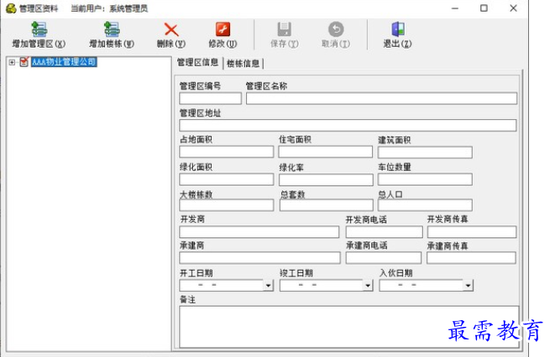The width and height of the screenshot is (550, 357).
Task: Open the 开工日期 date dropdown
Action: pyautogui.click(x=269, y=286)
